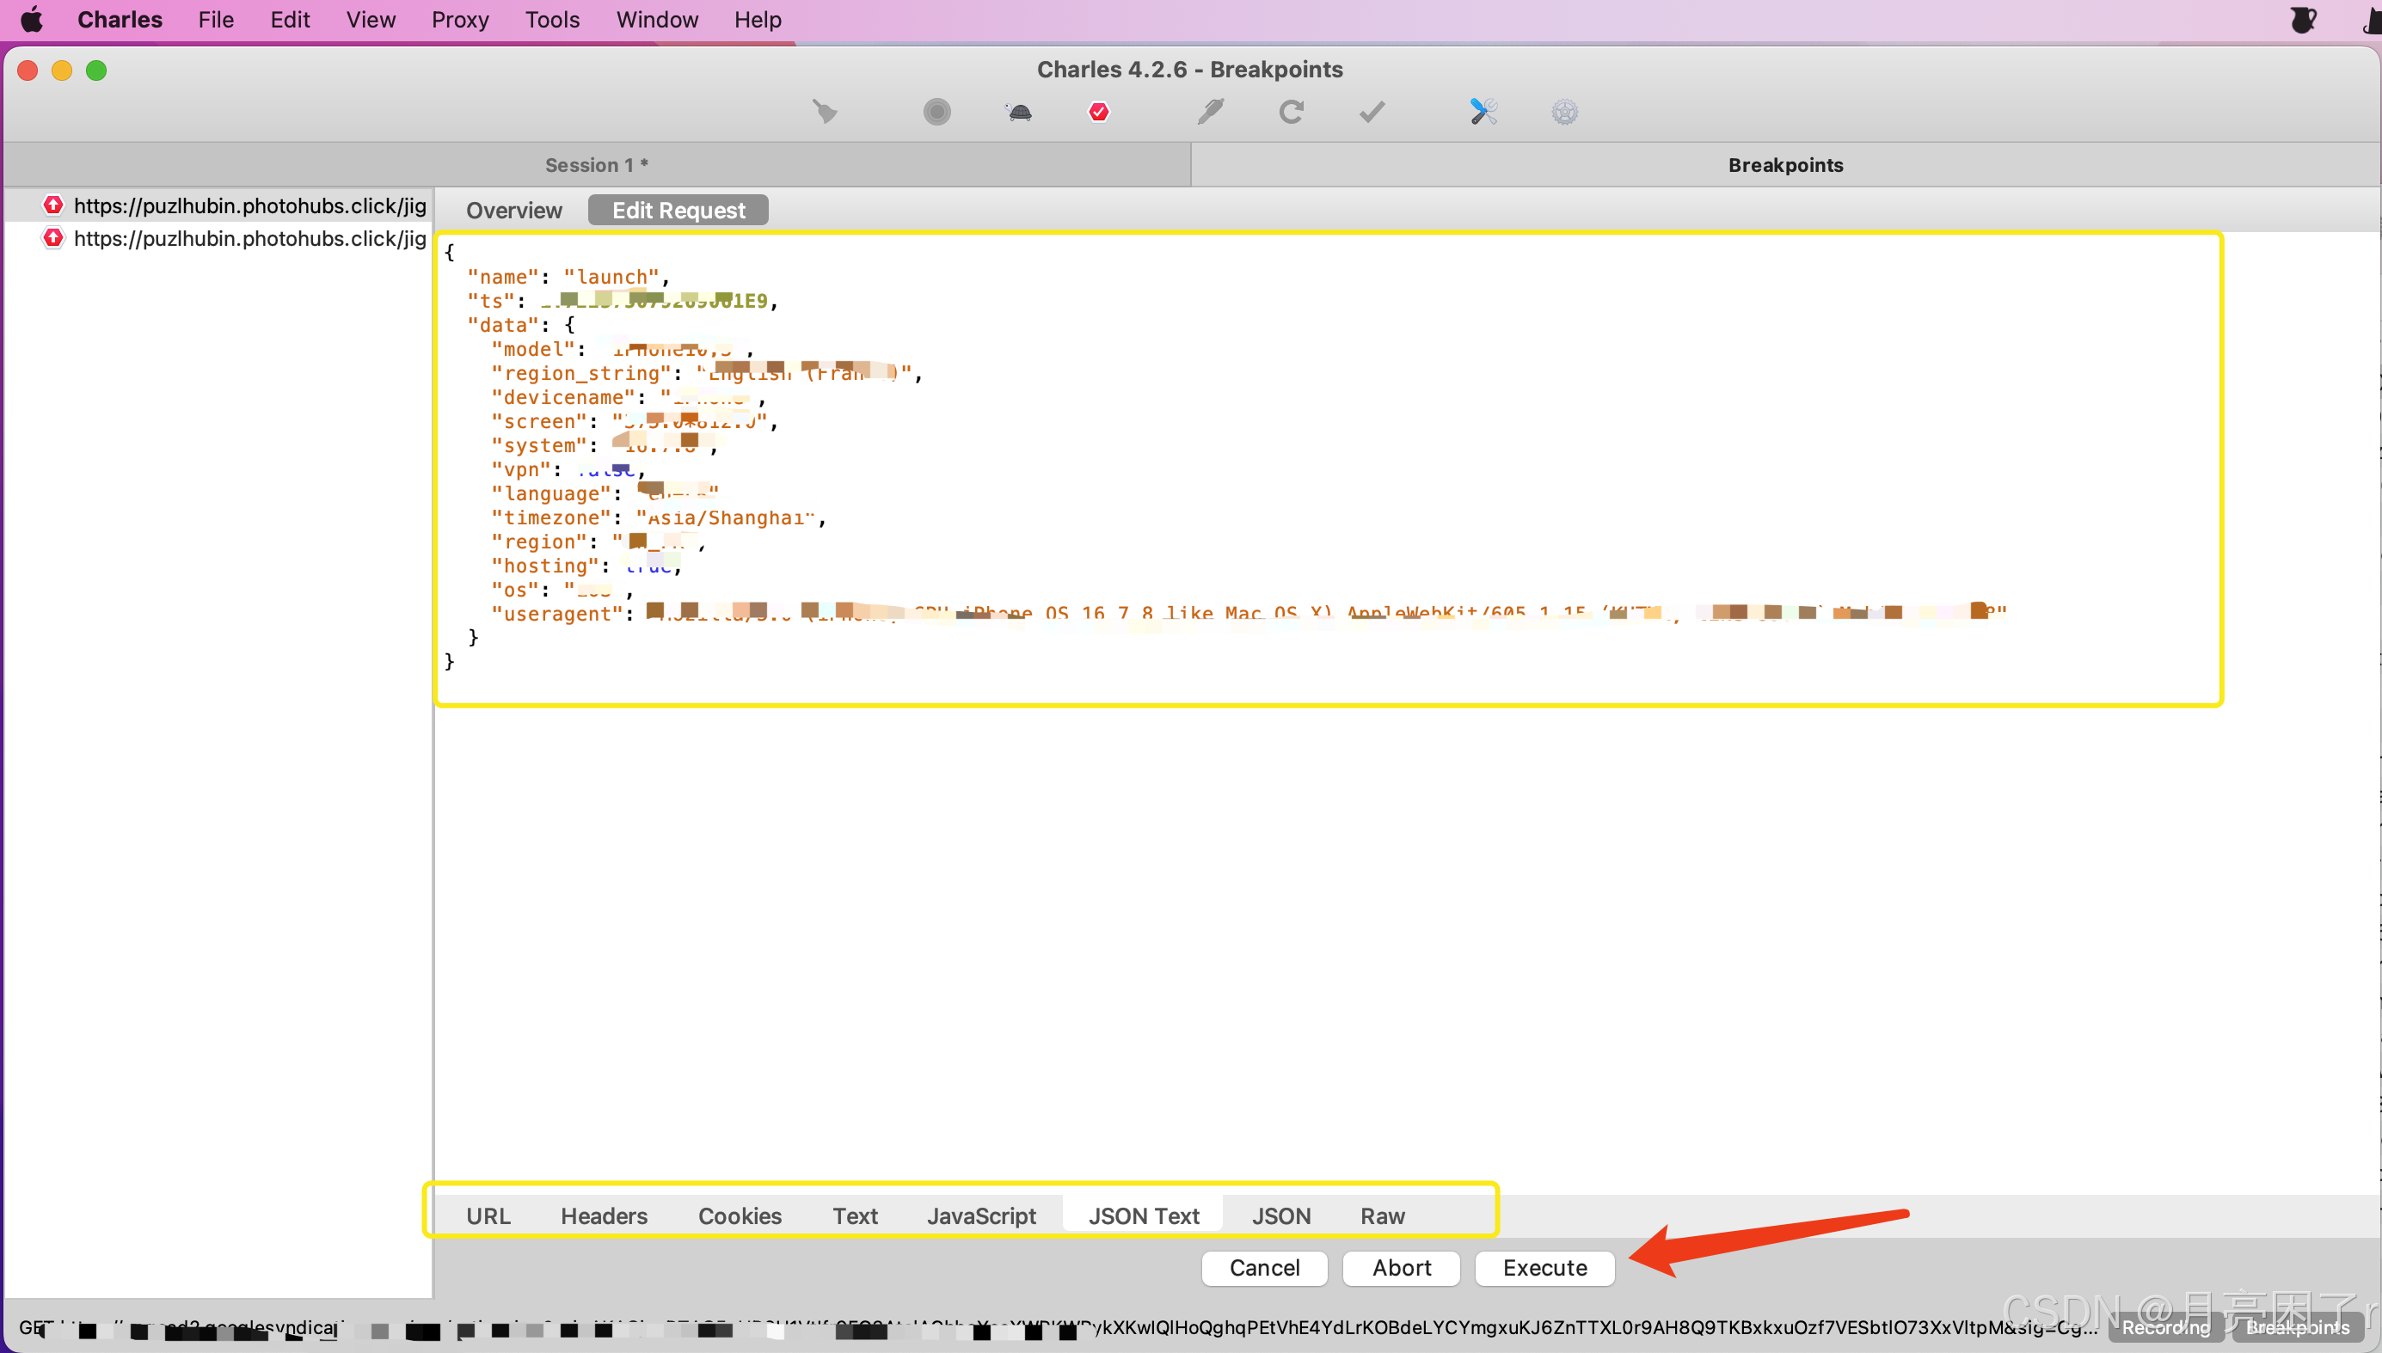Toggle throttling turtle icon

(1019, 113)
